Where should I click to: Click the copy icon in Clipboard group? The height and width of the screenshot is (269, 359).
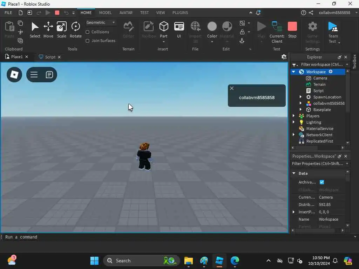coord(20,23)
